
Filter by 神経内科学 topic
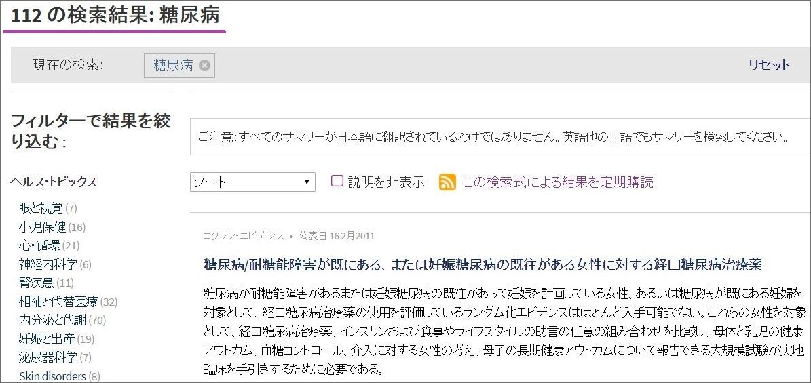[48, 264]
